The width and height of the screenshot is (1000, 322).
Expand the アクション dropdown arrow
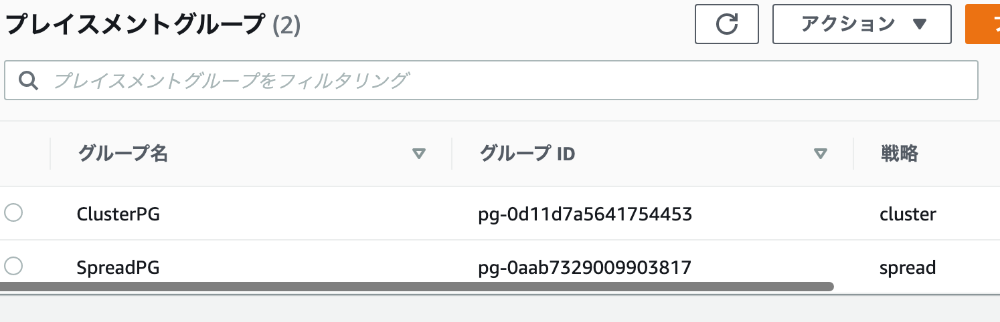coord(919,25)
